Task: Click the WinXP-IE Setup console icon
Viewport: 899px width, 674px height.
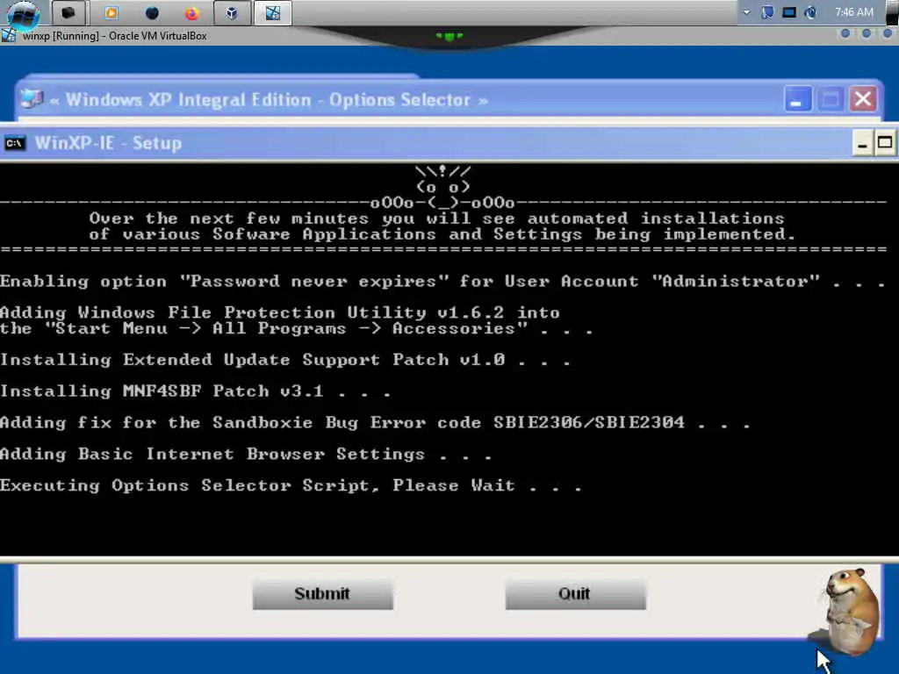Action: click(15, 143)
